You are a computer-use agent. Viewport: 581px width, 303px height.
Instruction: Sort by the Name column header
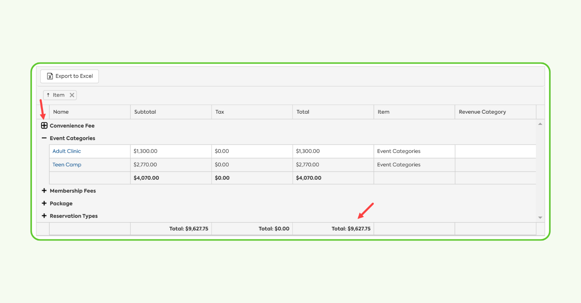click(x=61, y=112)
